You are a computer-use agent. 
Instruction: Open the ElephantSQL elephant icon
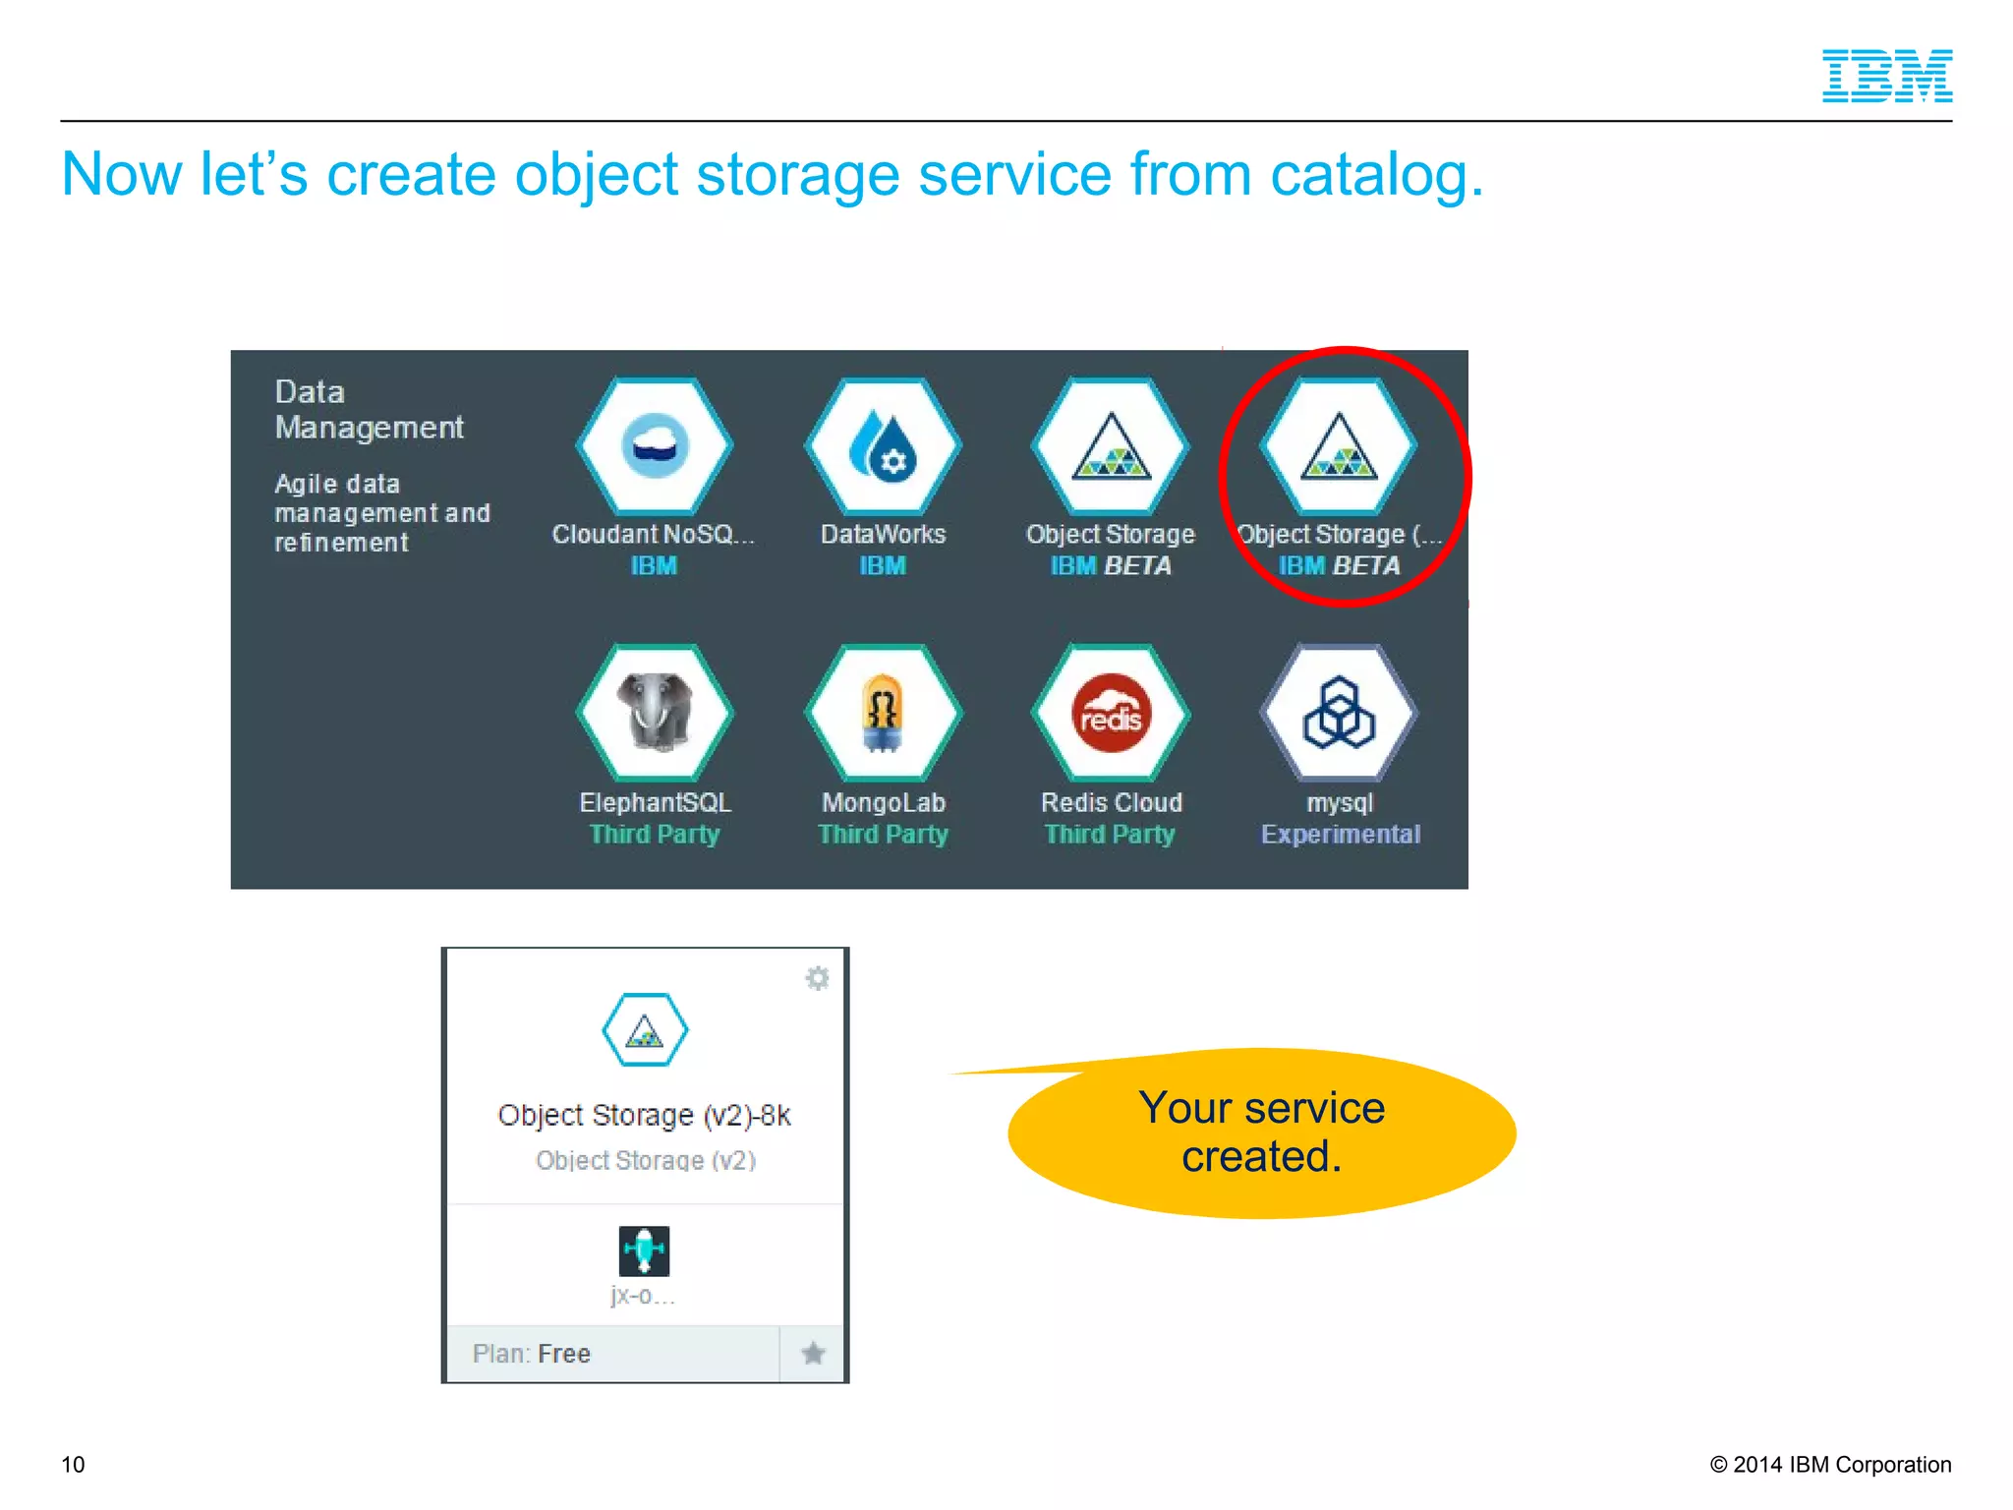[x=655, y=713]
